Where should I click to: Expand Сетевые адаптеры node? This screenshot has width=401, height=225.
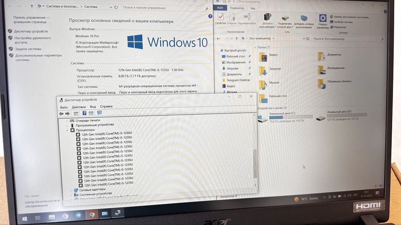click(x=71, y=190)
